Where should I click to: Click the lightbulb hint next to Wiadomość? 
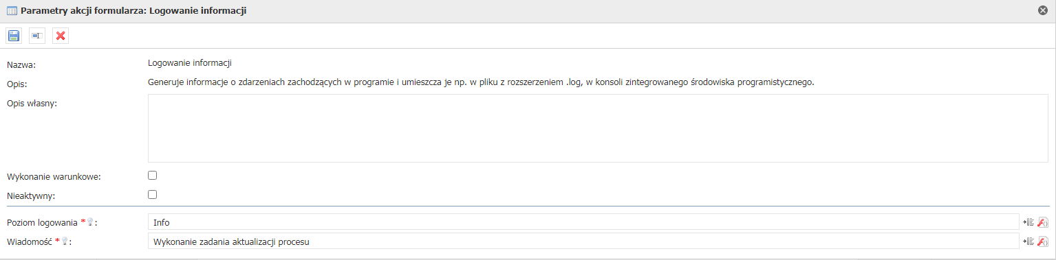click(x=65, y=241)
